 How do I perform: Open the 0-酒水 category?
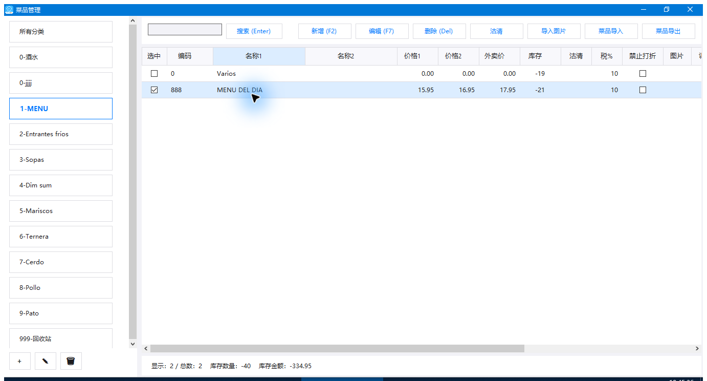[x=61, y=57]
